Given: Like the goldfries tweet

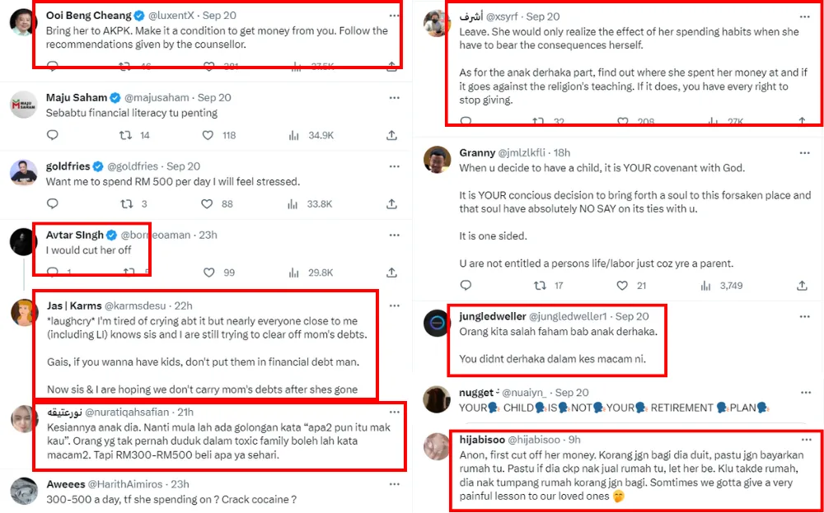Looking at the screenshot, I should (208, 204).
